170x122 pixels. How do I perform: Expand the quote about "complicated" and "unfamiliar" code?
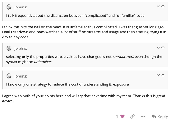159,6
